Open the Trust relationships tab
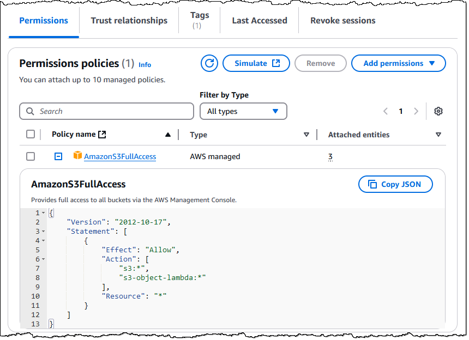The width and height of the screenshot is (469, 340). (129, 21)
